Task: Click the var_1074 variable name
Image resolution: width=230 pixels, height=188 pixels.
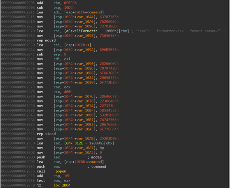Action: [85, 106]
